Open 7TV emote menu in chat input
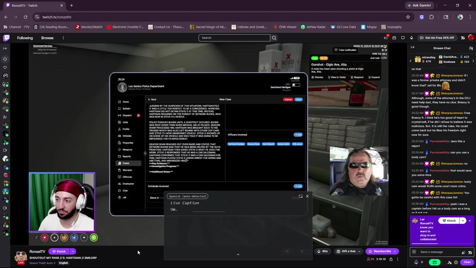Screen dimensions: 476x268 pyautogui.click(x=470, y=252)
